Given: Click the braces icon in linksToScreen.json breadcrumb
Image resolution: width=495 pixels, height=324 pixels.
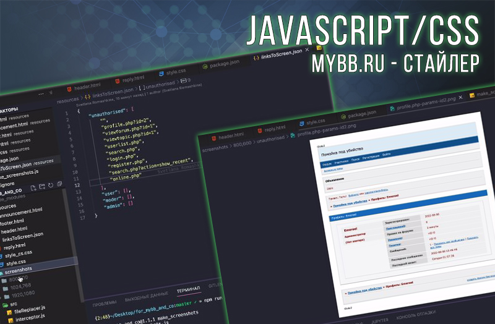Looking at the screenshot, I should point(87,96).
